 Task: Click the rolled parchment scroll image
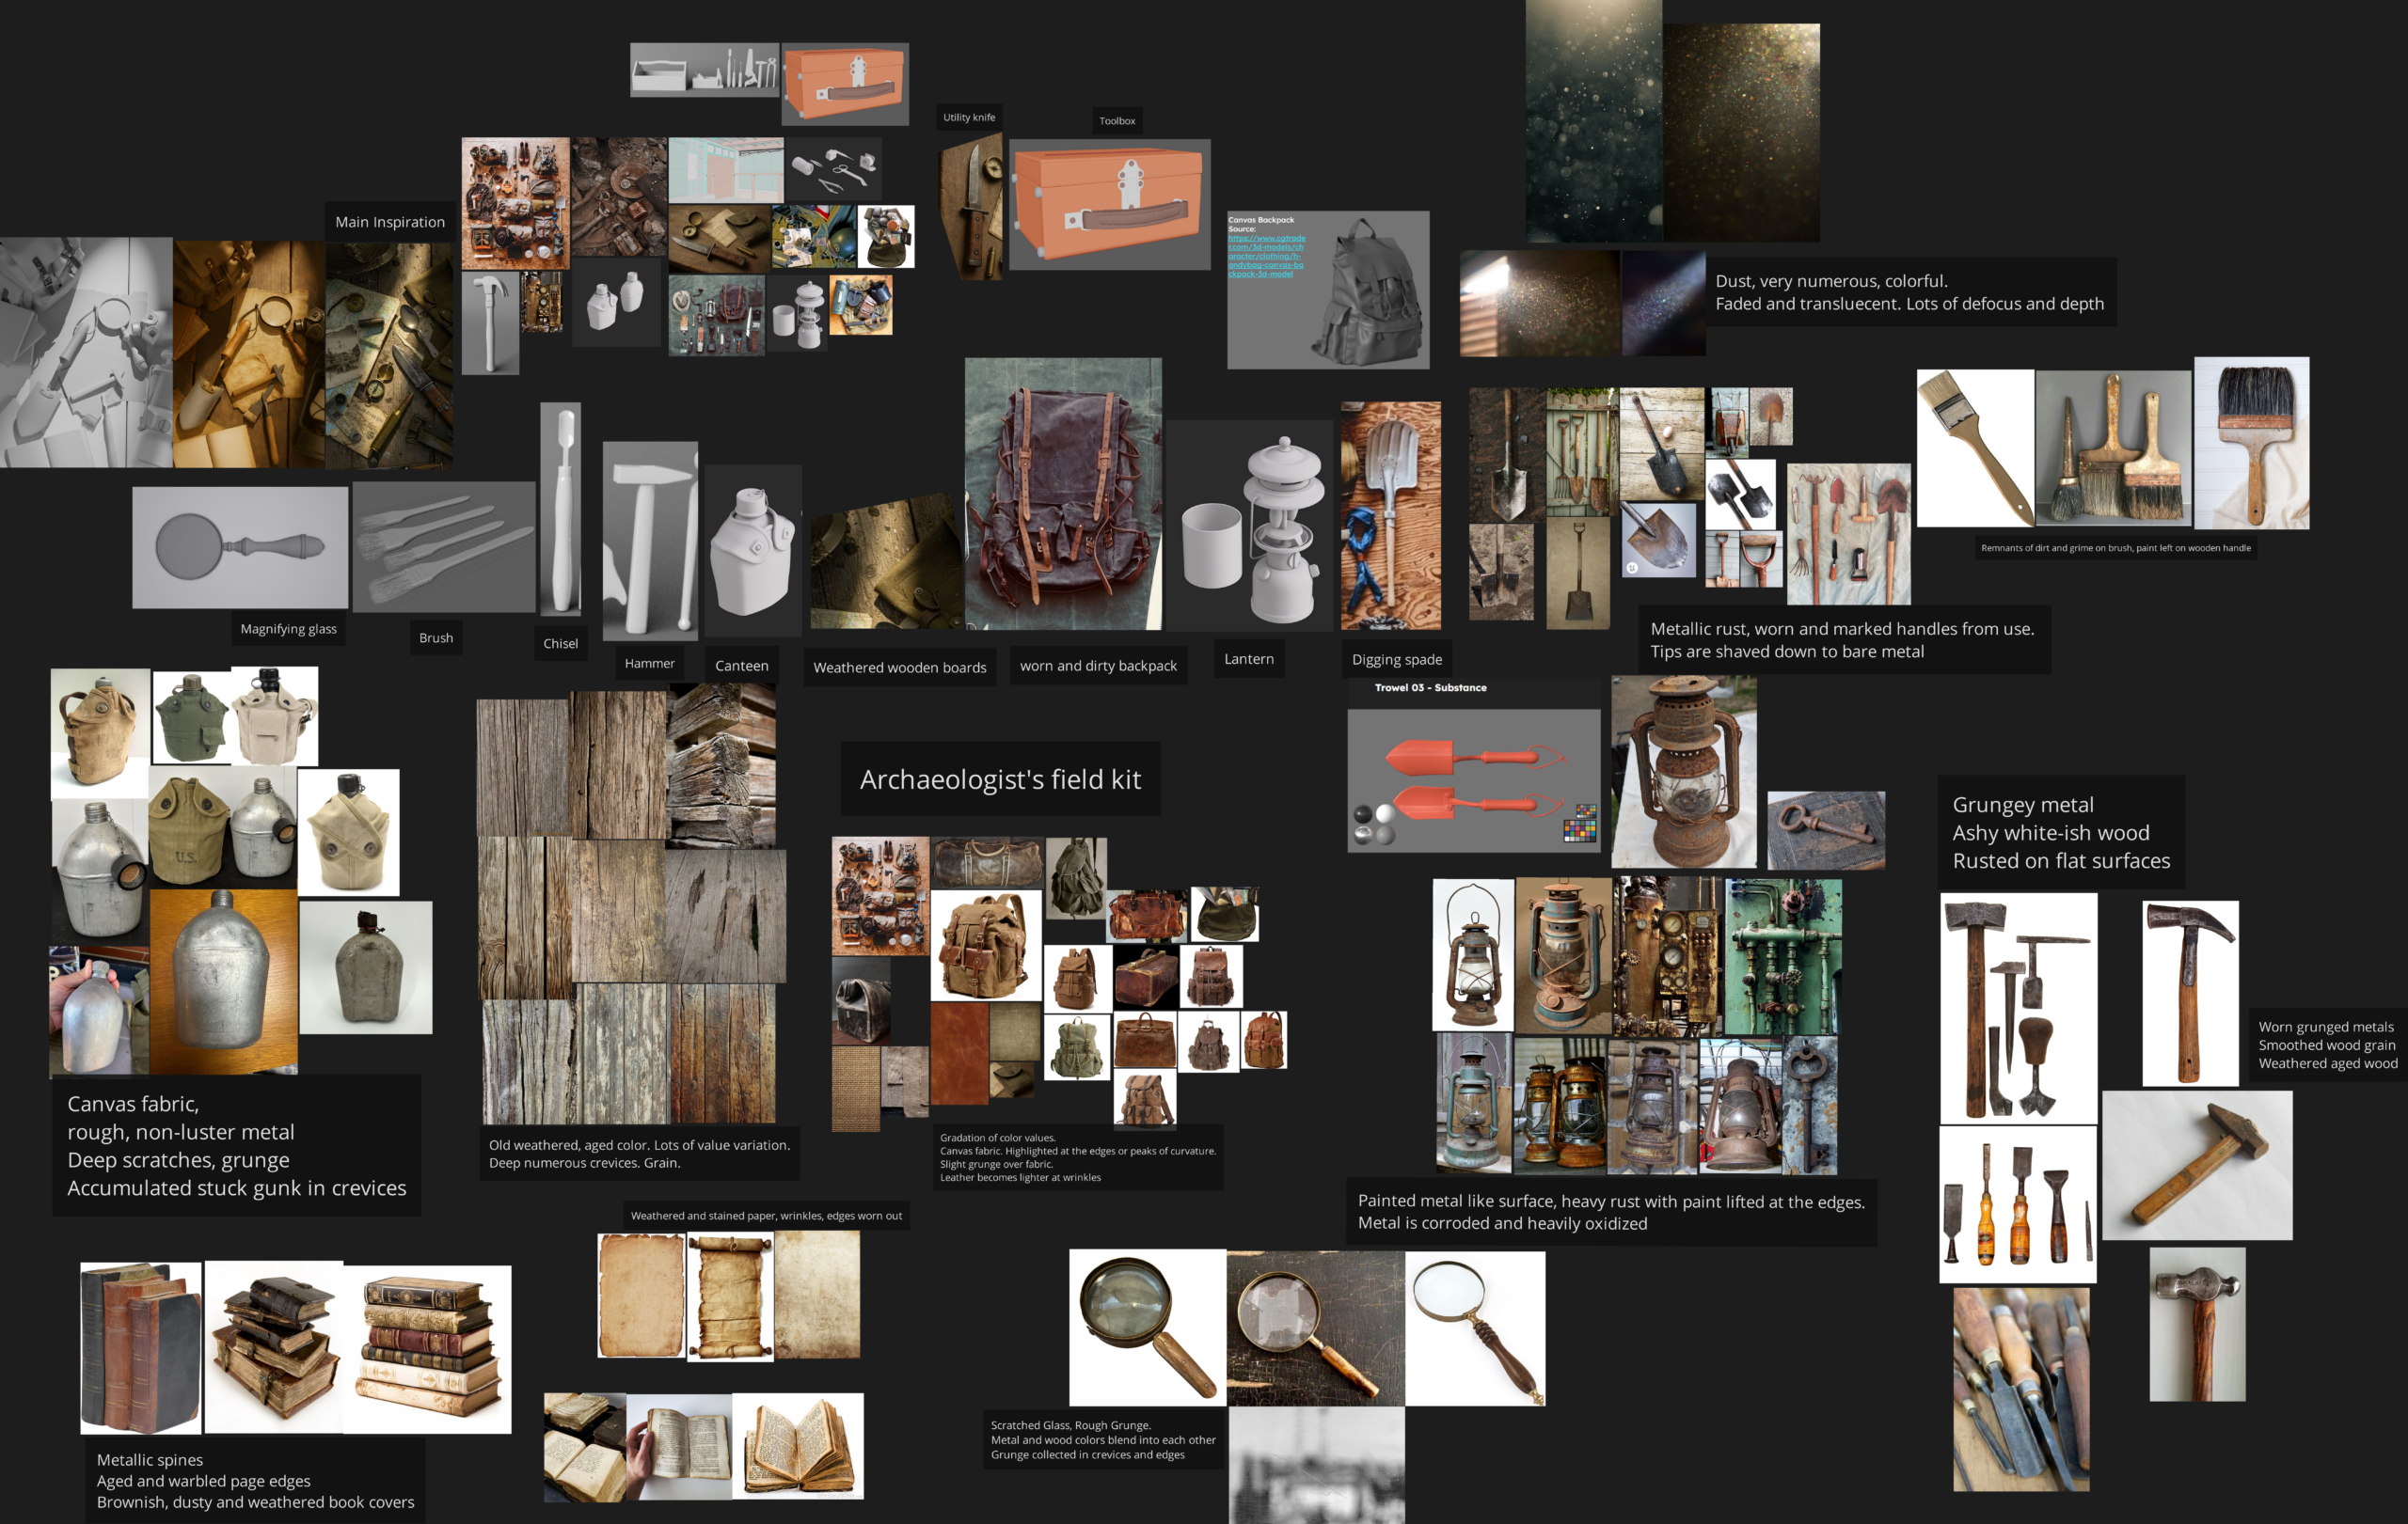729,1296
